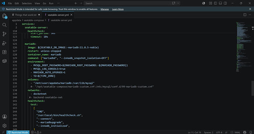Screen dimensions: 254x134
Task: Open the notifications bell
Action: point(251,133)
